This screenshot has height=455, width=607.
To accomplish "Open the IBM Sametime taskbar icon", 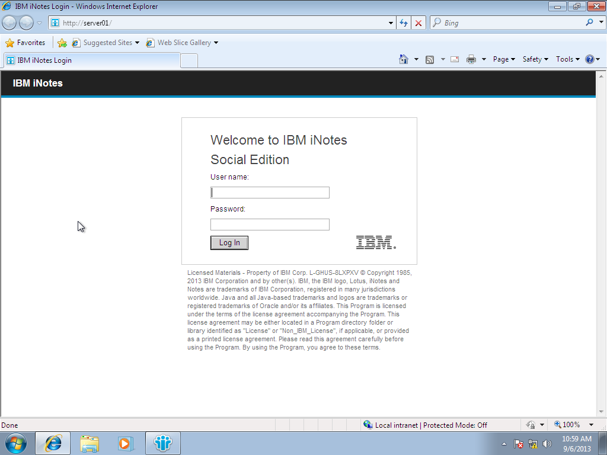I will pos(162,443).
